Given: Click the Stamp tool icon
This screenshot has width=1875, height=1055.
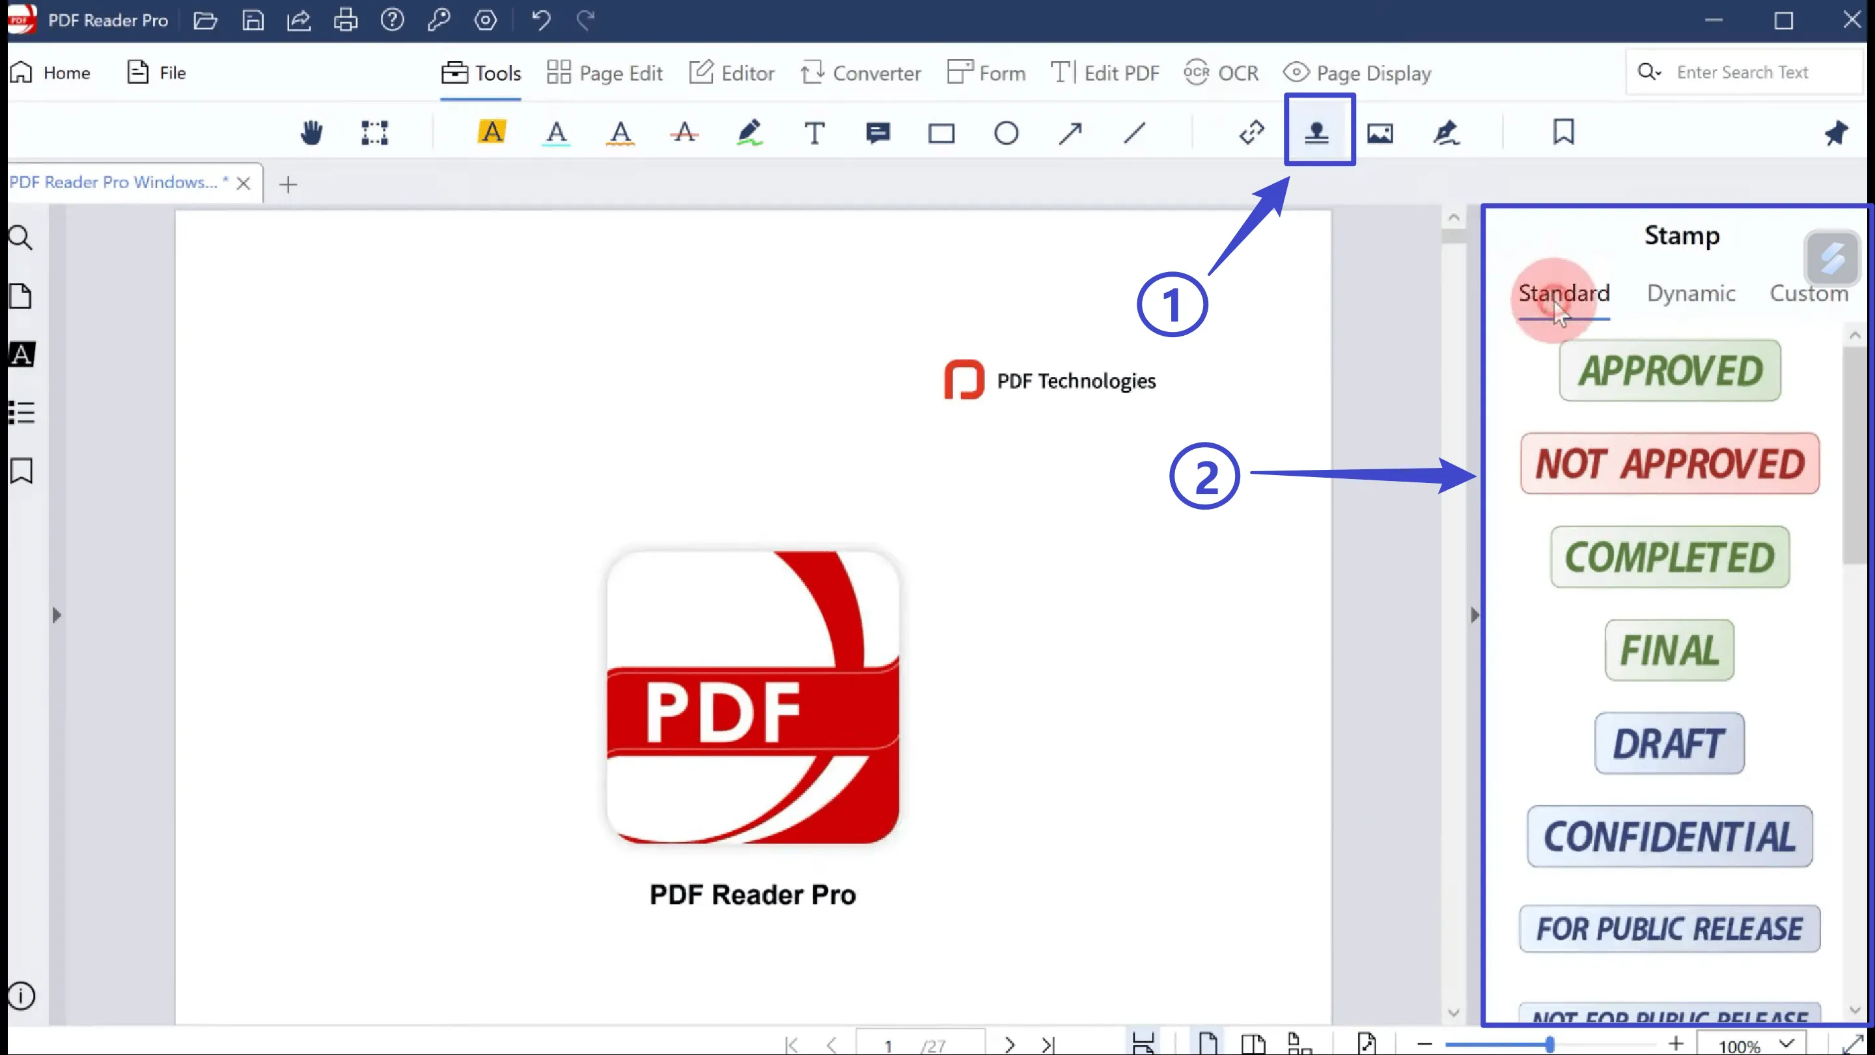Looking at the screenshot, I should point(1318,133).
